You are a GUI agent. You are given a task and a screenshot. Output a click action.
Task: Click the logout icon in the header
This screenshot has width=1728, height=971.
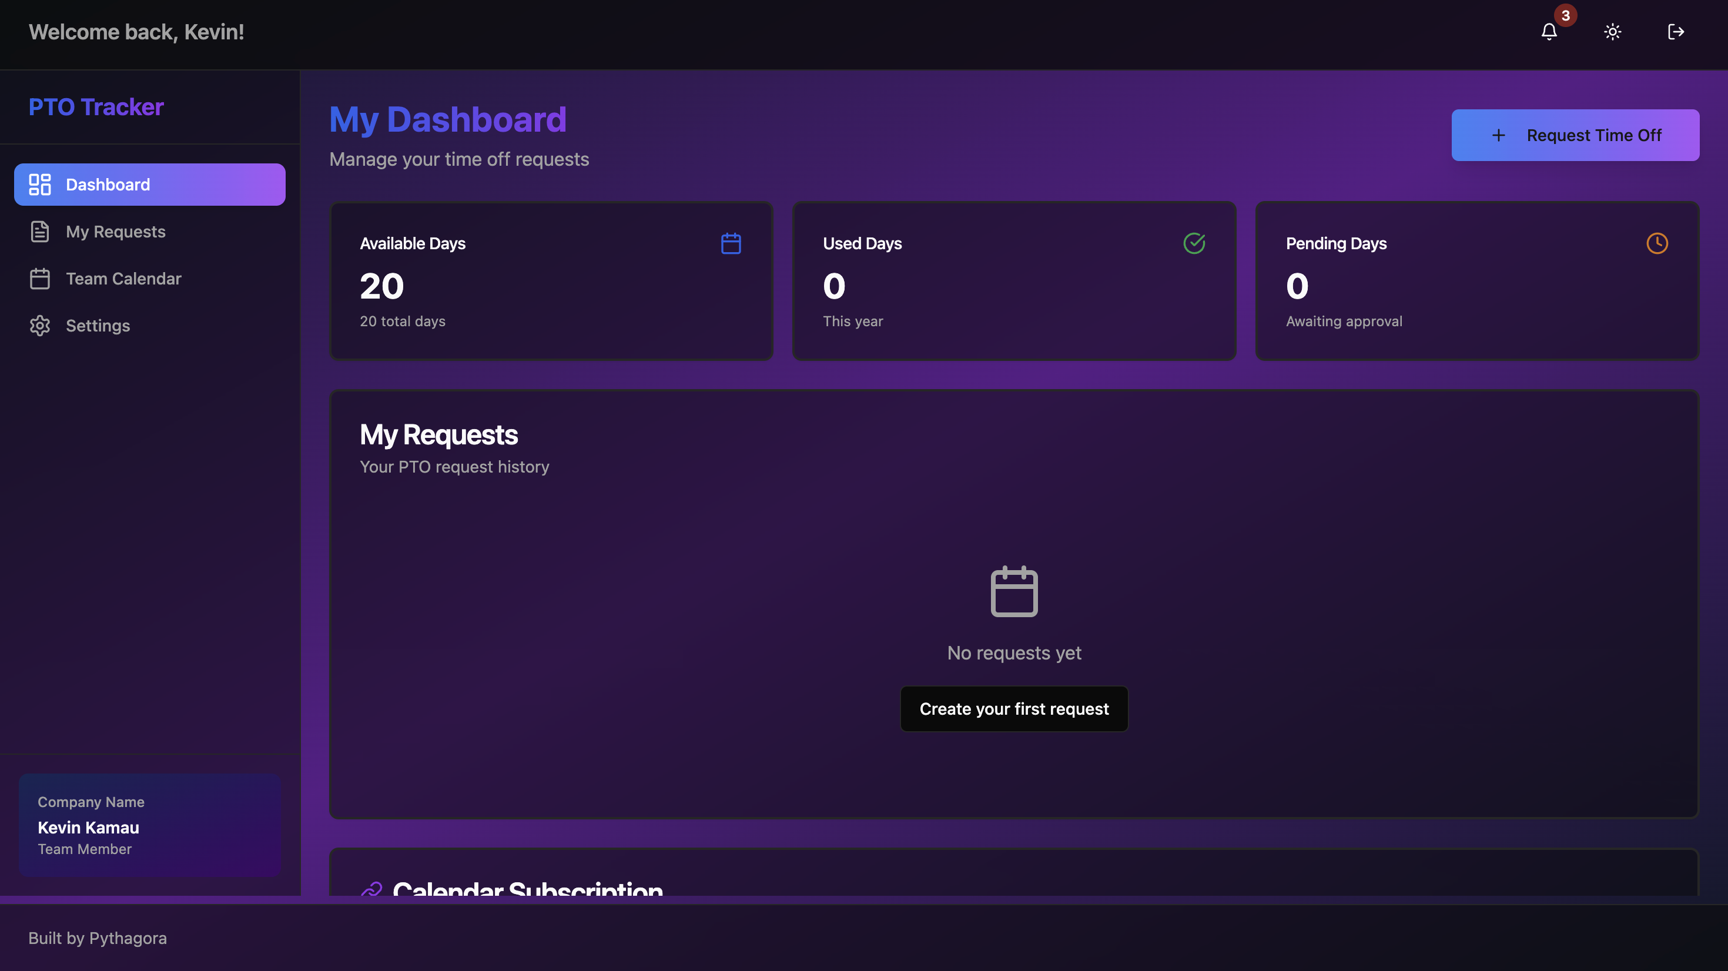tap(1675, 32)
